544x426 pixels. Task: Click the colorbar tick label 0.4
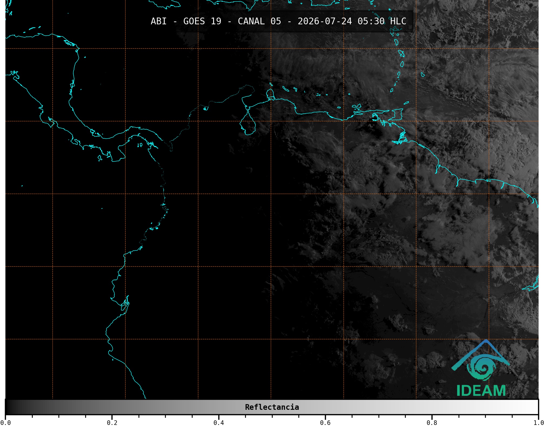click(219, 423)
